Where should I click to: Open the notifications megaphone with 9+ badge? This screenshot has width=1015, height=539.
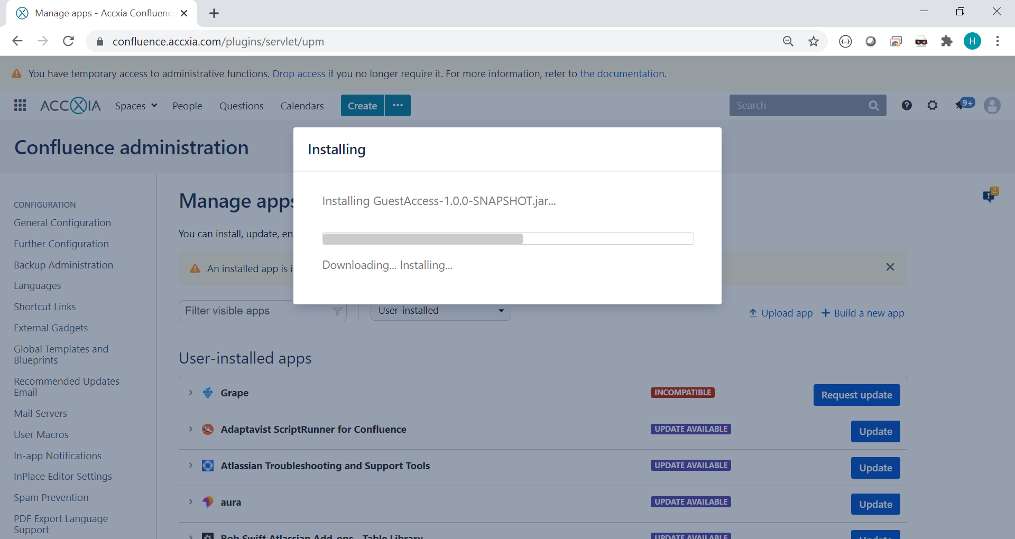pos(965,104)
